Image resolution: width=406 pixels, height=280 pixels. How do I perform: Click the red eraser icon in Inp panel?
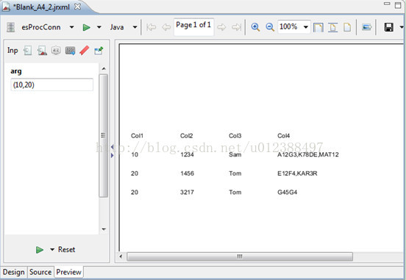tap(85, 50)
